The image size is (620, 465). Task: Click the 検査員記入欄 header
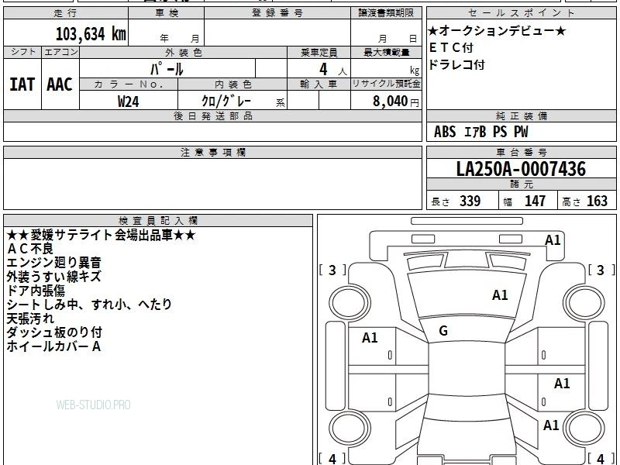[158, 221]
